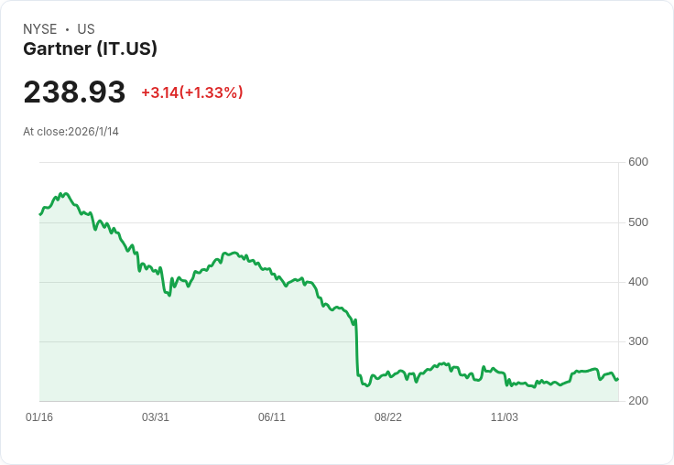Click the rightmost end of the price line

pos(617,379)
